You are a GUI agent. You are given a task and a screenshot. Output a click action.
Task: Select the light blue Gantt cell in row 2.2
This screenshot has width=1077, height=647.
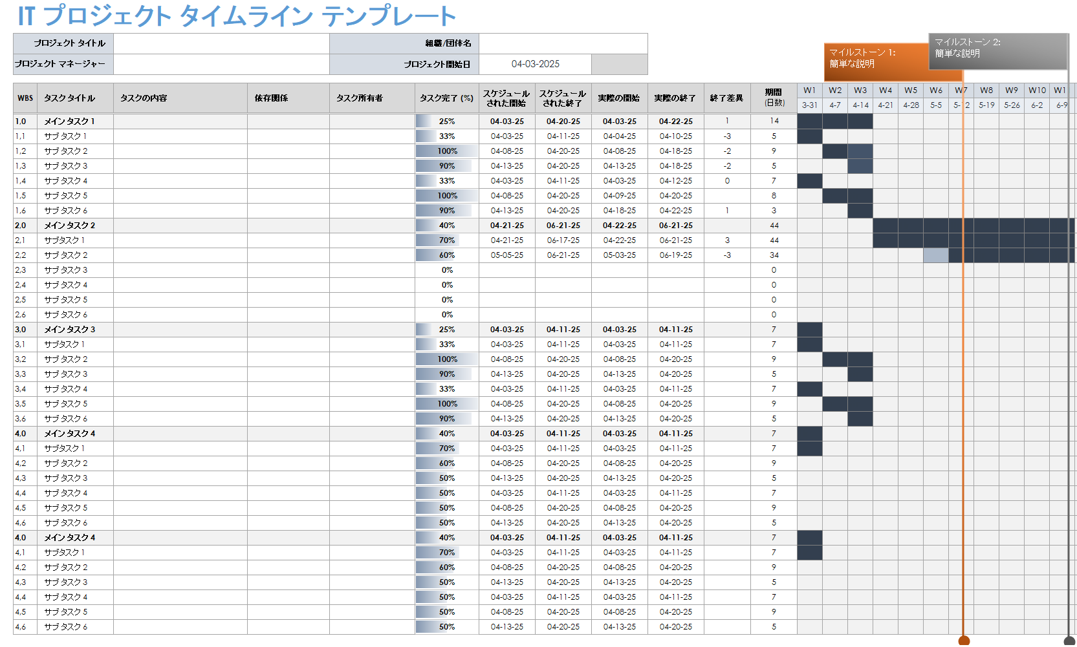point(936,255)
